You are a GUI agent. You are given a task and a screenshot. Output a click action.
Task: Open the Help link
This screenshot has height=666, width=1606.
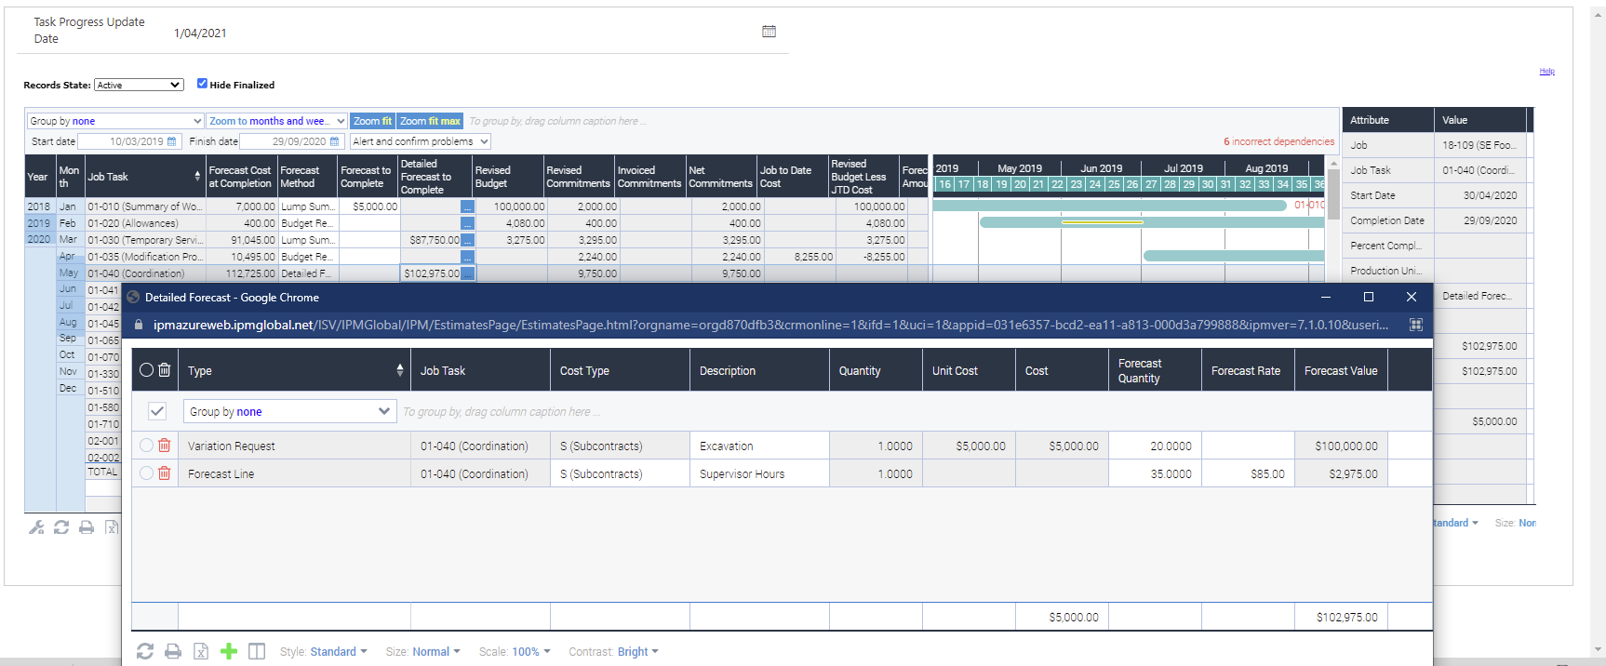click(x=1546, y=72)
